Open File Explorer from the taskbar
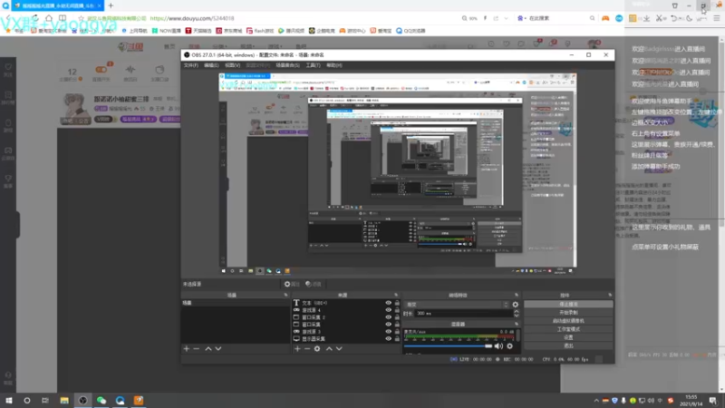 pyautogui.click(x=64, y=401)
